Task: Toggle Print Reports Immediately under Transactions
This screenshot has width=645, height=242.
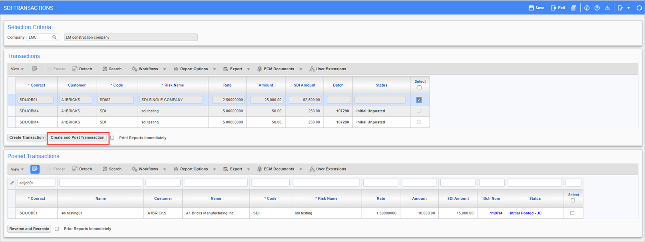Action: point(112,138)
